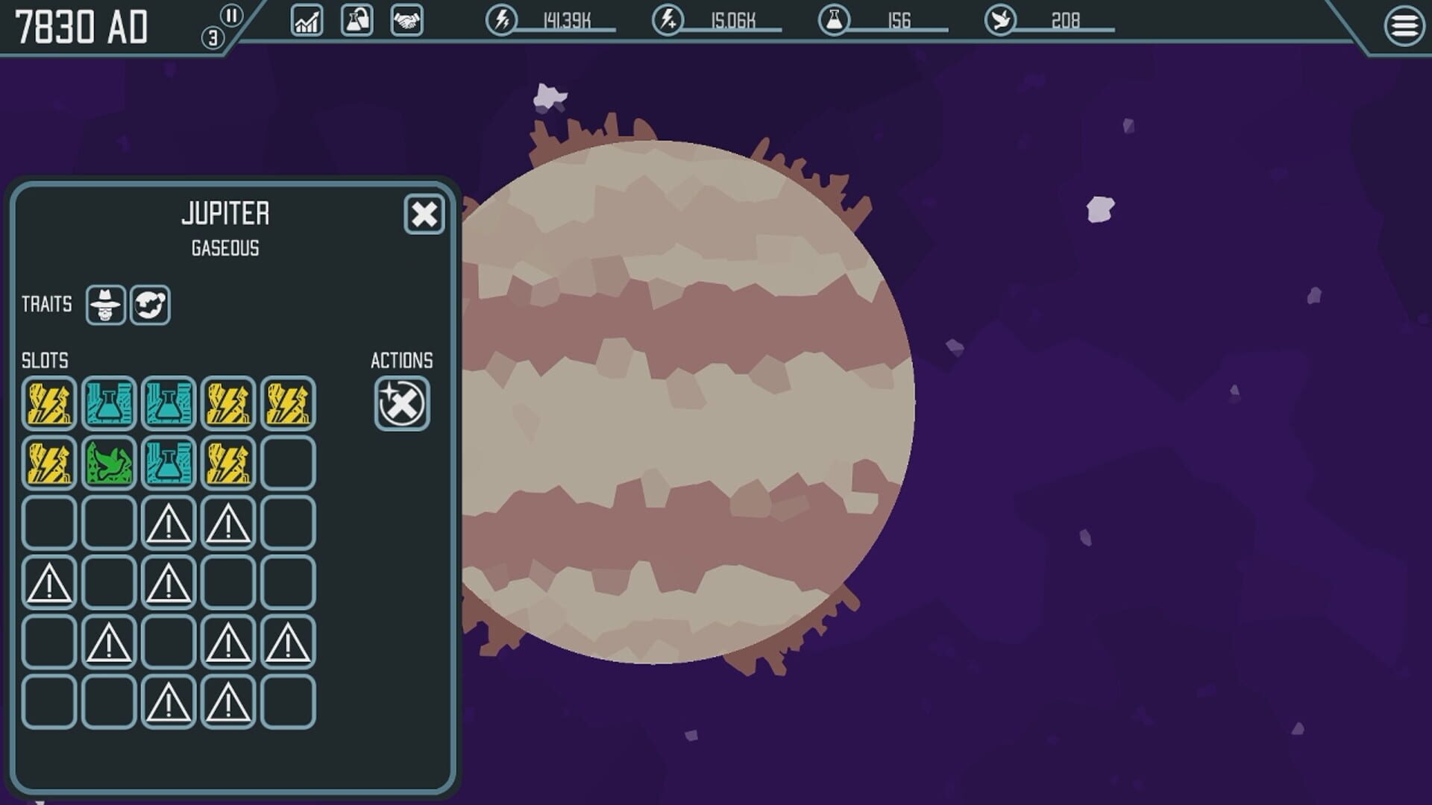The image size is (1432, 805).
Task: Click the destroy action under Actions
Action: (401, 403)
